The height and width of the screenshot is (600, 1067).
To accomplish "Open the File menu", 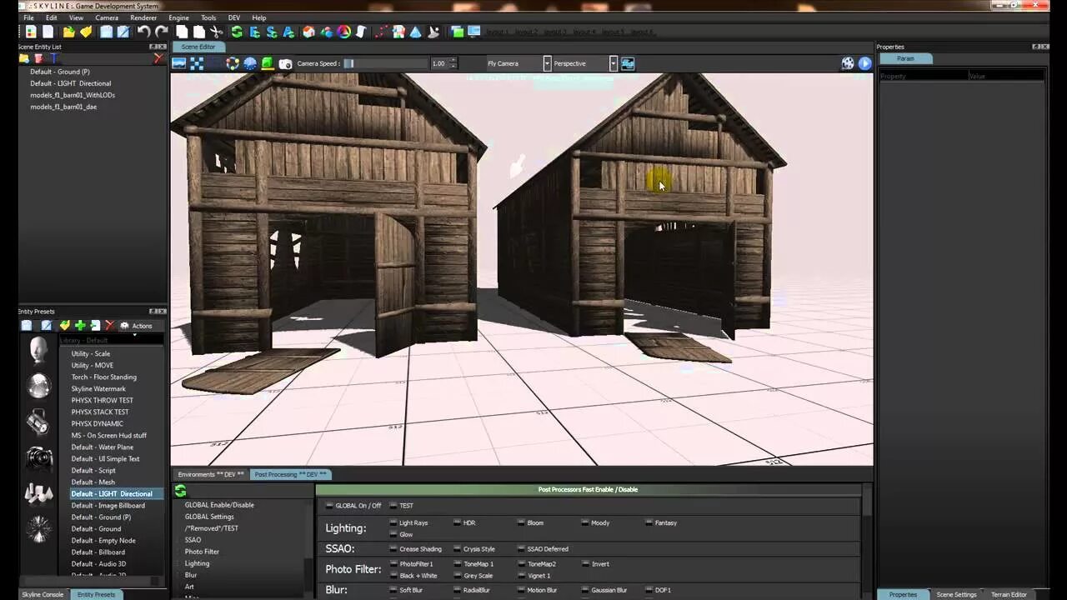I will [28, 17].
